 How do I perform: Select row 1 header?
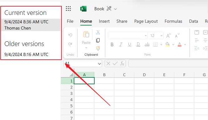click(67, 81)
